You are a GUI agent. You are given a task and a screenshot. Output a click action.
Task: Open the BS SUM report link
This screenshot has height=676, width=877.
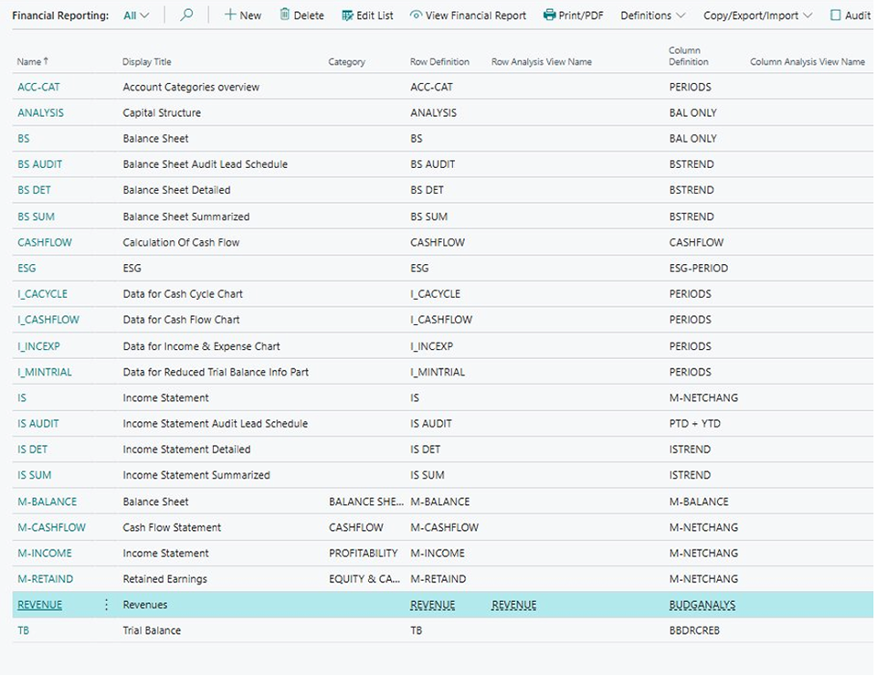point(36,217)
